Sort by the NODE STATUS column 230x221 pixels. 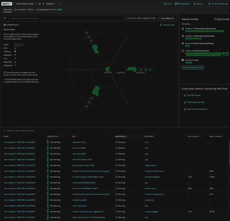coord(53,137)
